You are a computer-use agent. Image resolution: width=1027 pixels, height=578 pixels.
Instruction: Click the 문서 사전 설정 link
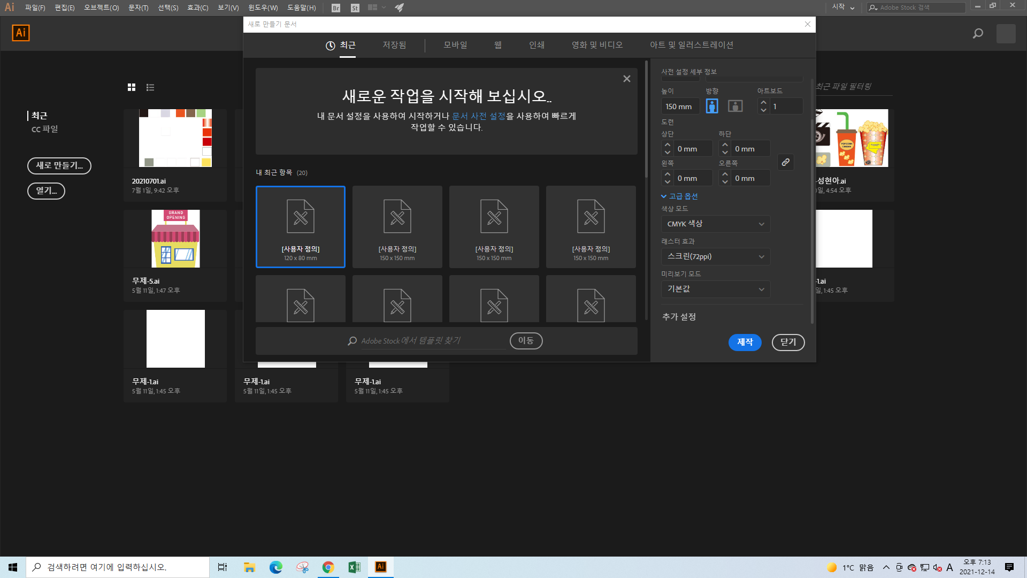coord(478,116)
